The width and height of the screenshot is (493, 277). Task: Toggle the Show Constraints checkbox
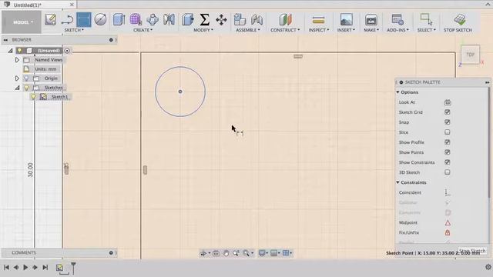coord(447,162)
